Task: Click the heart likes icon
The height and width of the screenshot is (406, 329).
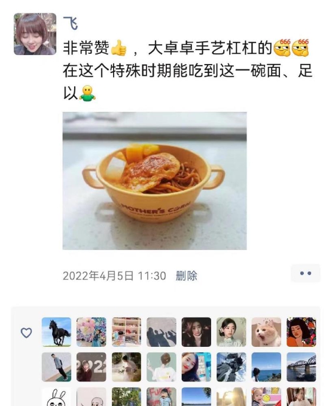Action: click(x=26, y=332)
